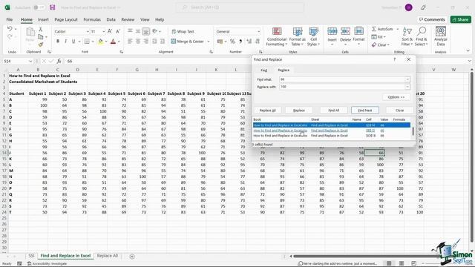Click the Find Next button
Screen dimensions: 475x267
pos(364,111)
